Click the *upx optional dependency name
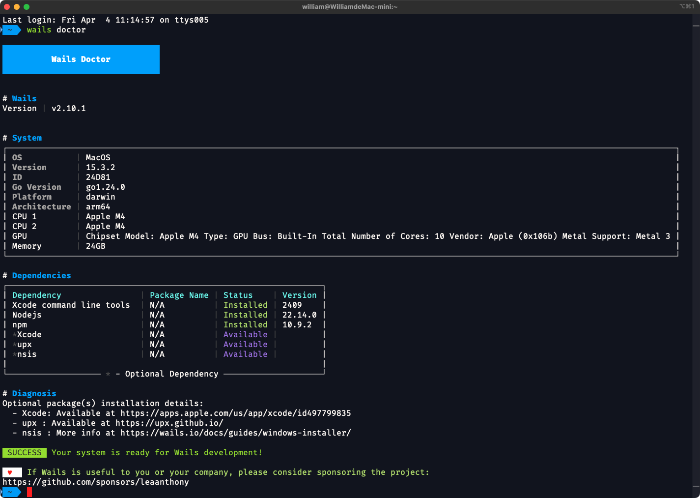The width and height of the screenshot is (700, 498). pos(22,345)
